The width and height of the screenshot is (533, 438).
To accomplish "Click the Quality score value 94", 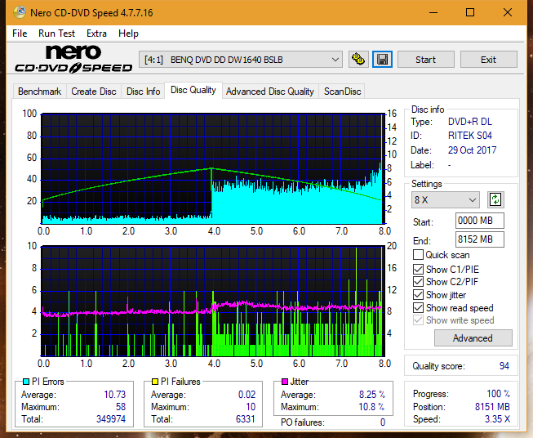I will pos(504,366).
